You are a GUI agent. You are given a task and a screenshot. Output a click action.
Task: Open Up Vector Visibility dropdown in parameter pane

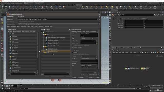144,19
